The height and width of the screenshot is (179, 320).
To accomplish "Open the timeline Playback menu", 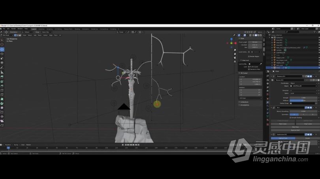I will coord(8,145).
